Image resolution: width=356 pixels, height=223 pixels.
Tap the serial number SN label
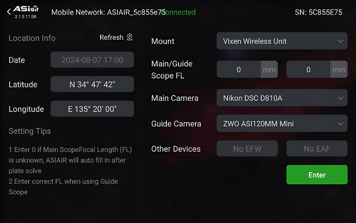pyautogui.click(x=318, y=12)
